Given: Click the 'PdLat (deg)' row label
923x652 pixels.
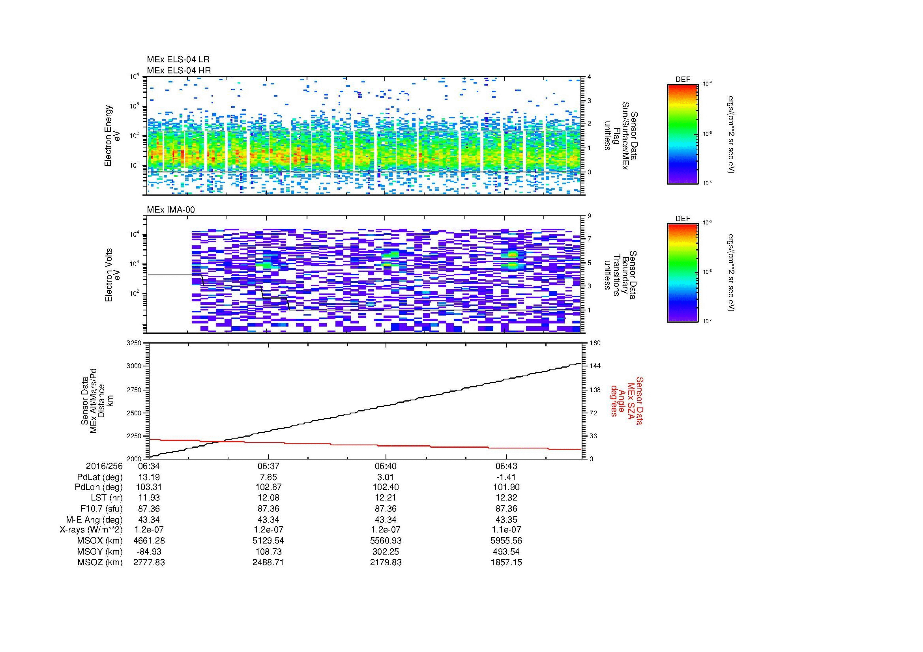Looking at the screenshot, I should [100, 477].
